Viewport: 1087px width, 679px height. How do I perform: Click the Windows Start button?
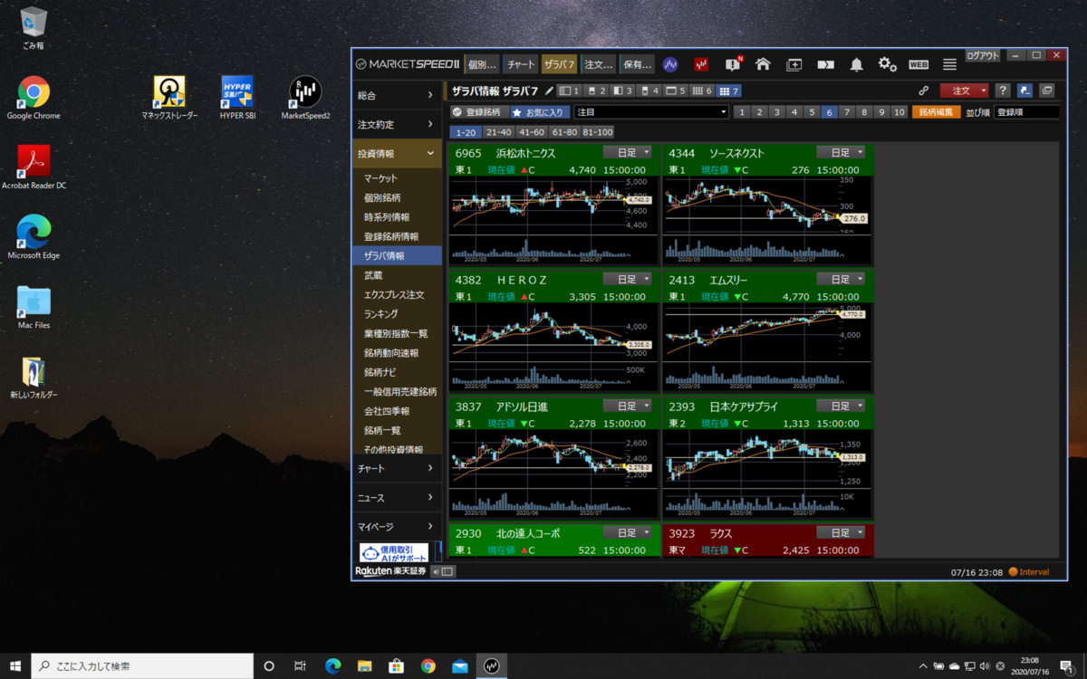[15, 666]
